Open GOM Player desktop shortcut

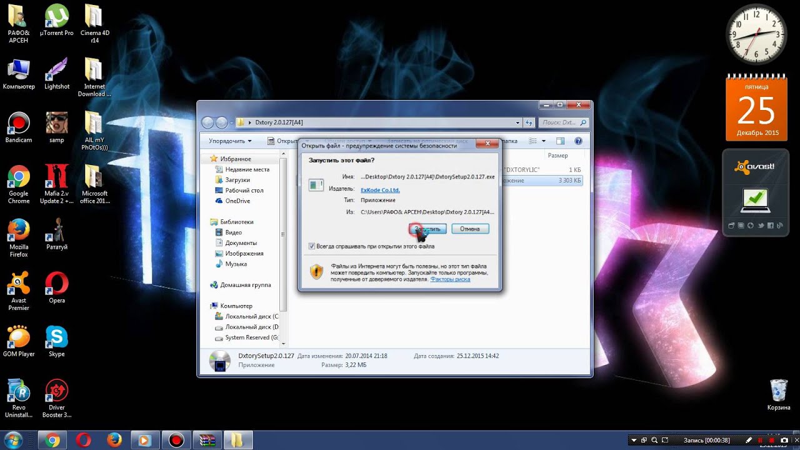pos(19,342)
